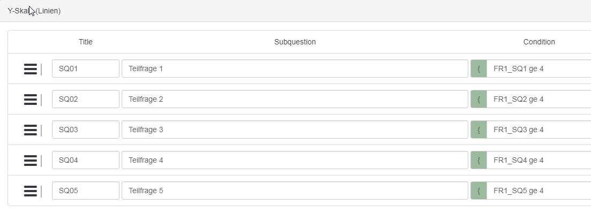Click the FR1_SQ5 ge 4 condition field
The width and height of the screenshot is (591, 213).
click(539, 191)
